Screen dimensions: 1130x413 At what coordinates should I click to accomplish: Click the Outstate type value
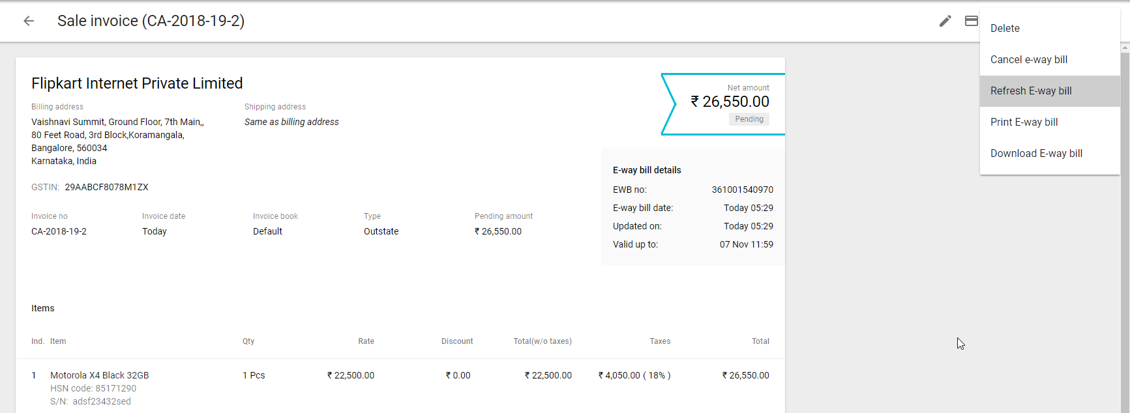coord(381,231)
